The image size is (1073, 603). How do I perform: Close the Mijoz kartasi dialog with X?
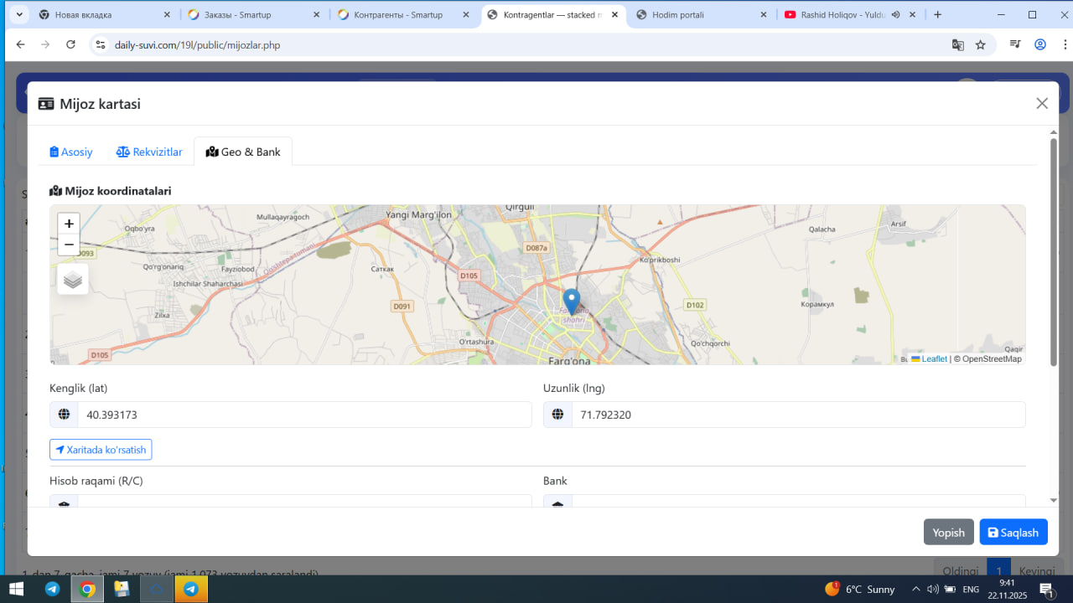click(x=1042, y=103)
